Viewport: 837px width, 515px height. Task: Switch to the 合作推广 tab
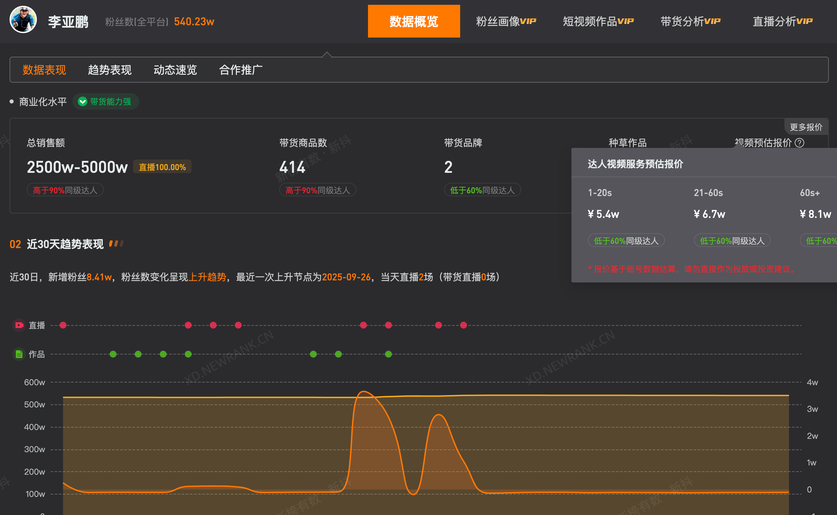(241, 70)
